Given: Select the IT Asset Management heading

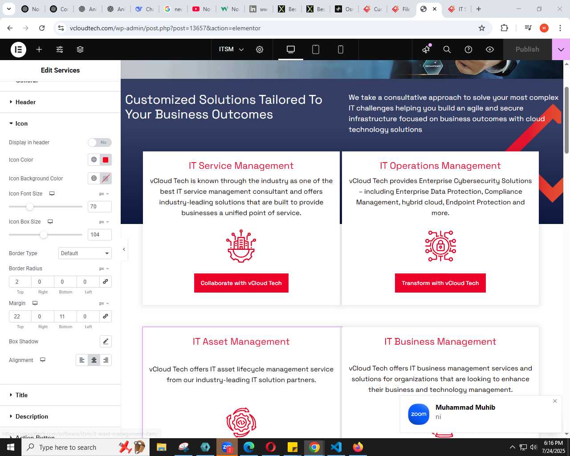Looking at the screenshot, I should (x=241, y=342).
